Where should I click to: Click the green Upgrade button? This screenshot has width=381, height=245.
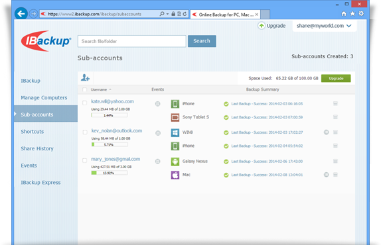click(336, 79)
